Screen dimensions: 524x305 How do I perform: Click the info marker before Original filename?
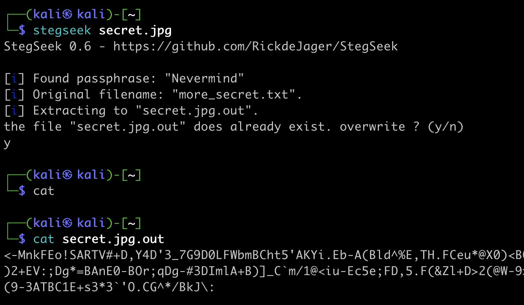(x=14, y=94)
